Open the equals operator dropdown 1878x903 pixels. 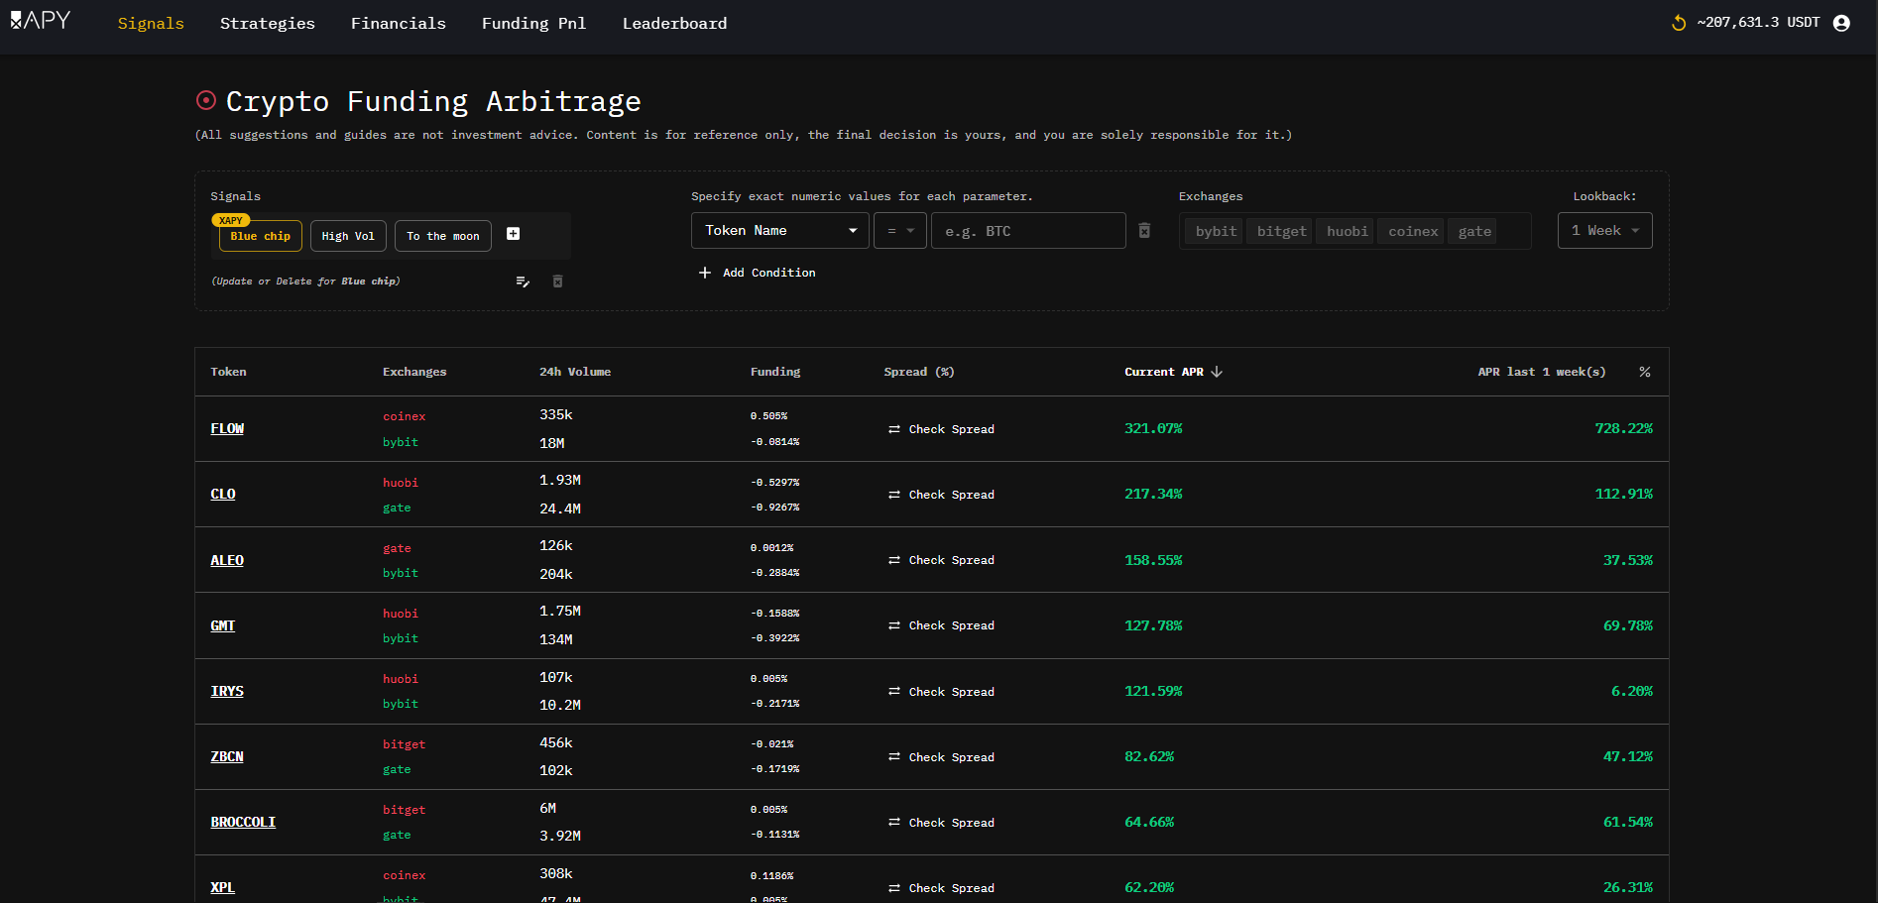coord(899,231)
